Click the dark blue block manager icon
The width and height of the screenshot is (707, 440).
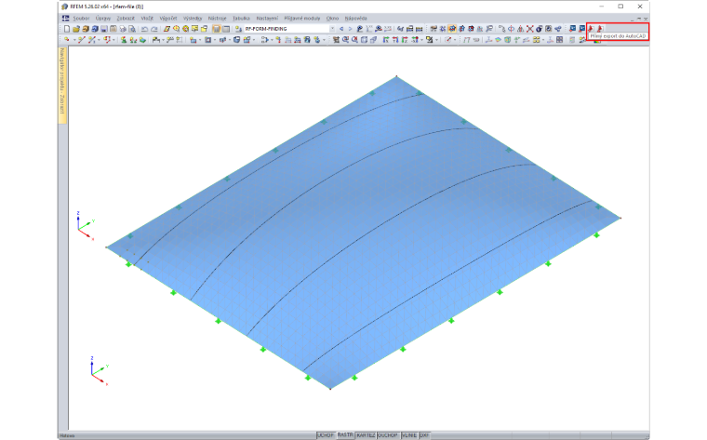tap(95, 29)
